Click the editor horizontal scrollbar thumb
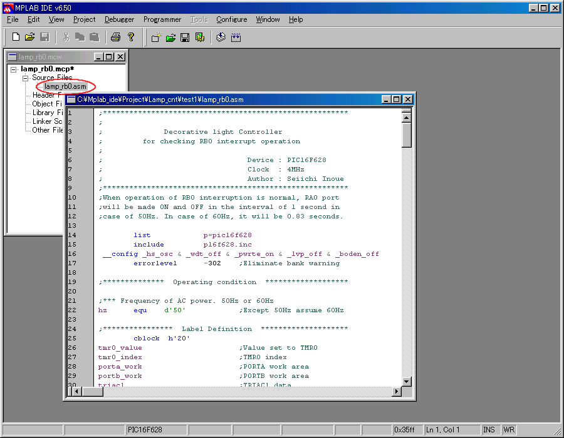The width and height of the screenshot is (564, 438). [93, 391]
